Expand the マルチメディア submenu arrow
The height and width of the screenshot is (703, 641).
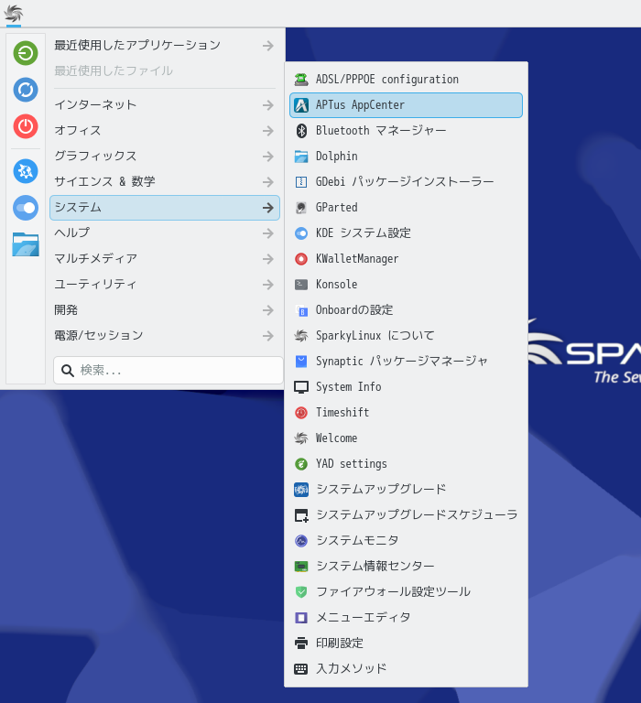pyautogui.click(x=267, y=259)
